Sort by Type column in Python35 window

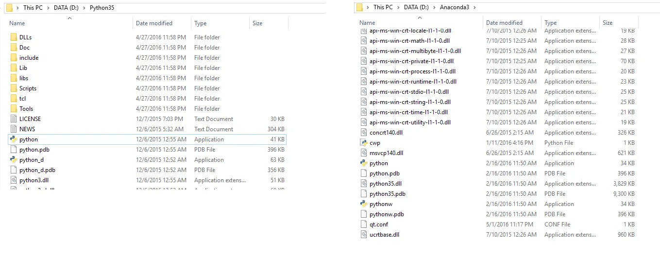(200, 23)
